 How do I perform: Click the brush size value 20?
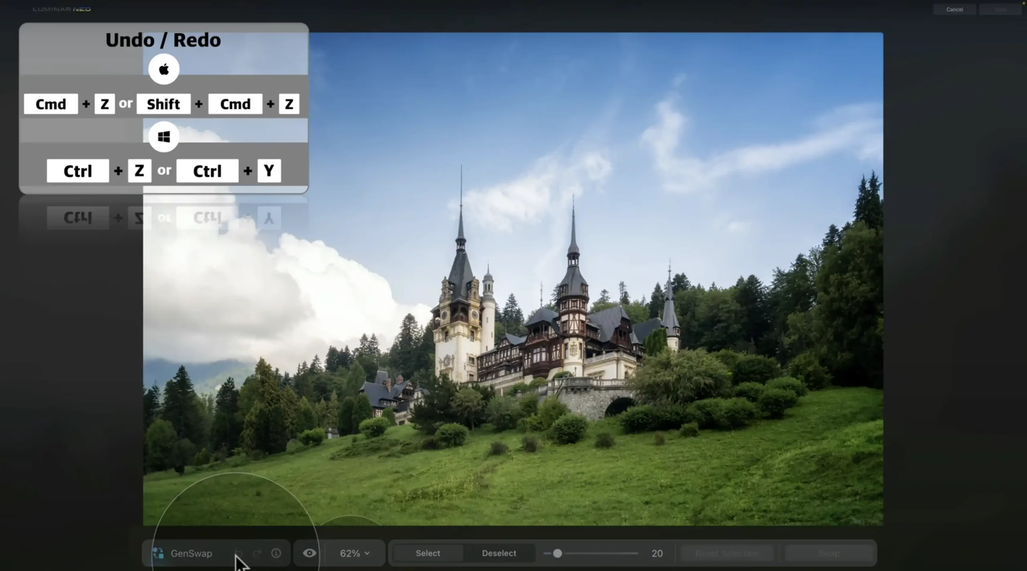pos(657,553)
